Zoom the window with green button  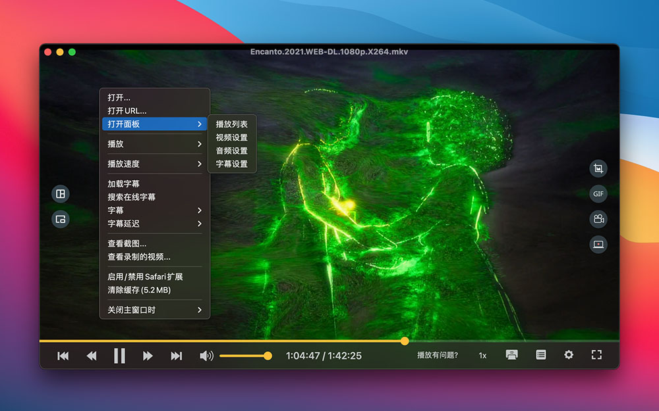(x=72, y=52)
